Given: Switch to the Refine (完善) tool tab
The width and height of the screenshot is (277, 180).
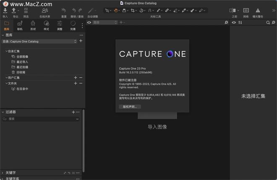Looking at the screenshot, I should 73,26.
